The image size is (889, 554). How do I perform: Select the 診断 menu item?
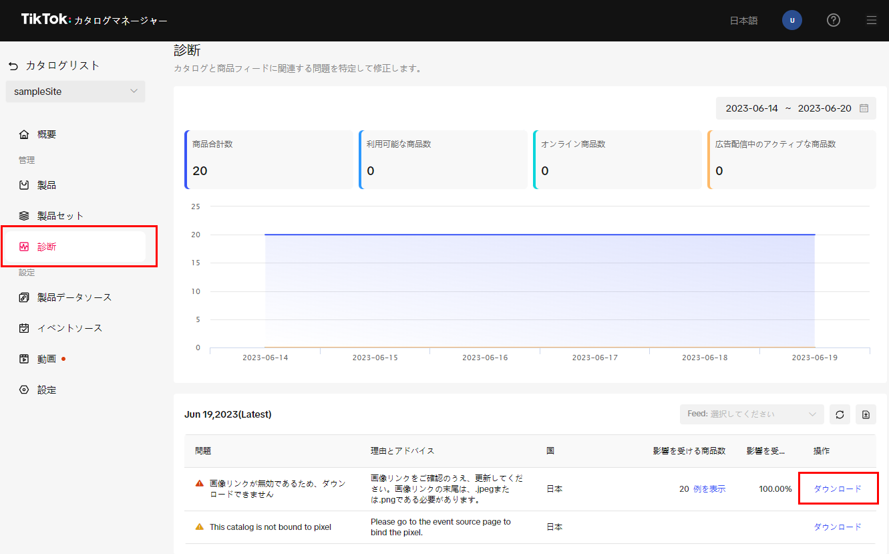[75, 247]
